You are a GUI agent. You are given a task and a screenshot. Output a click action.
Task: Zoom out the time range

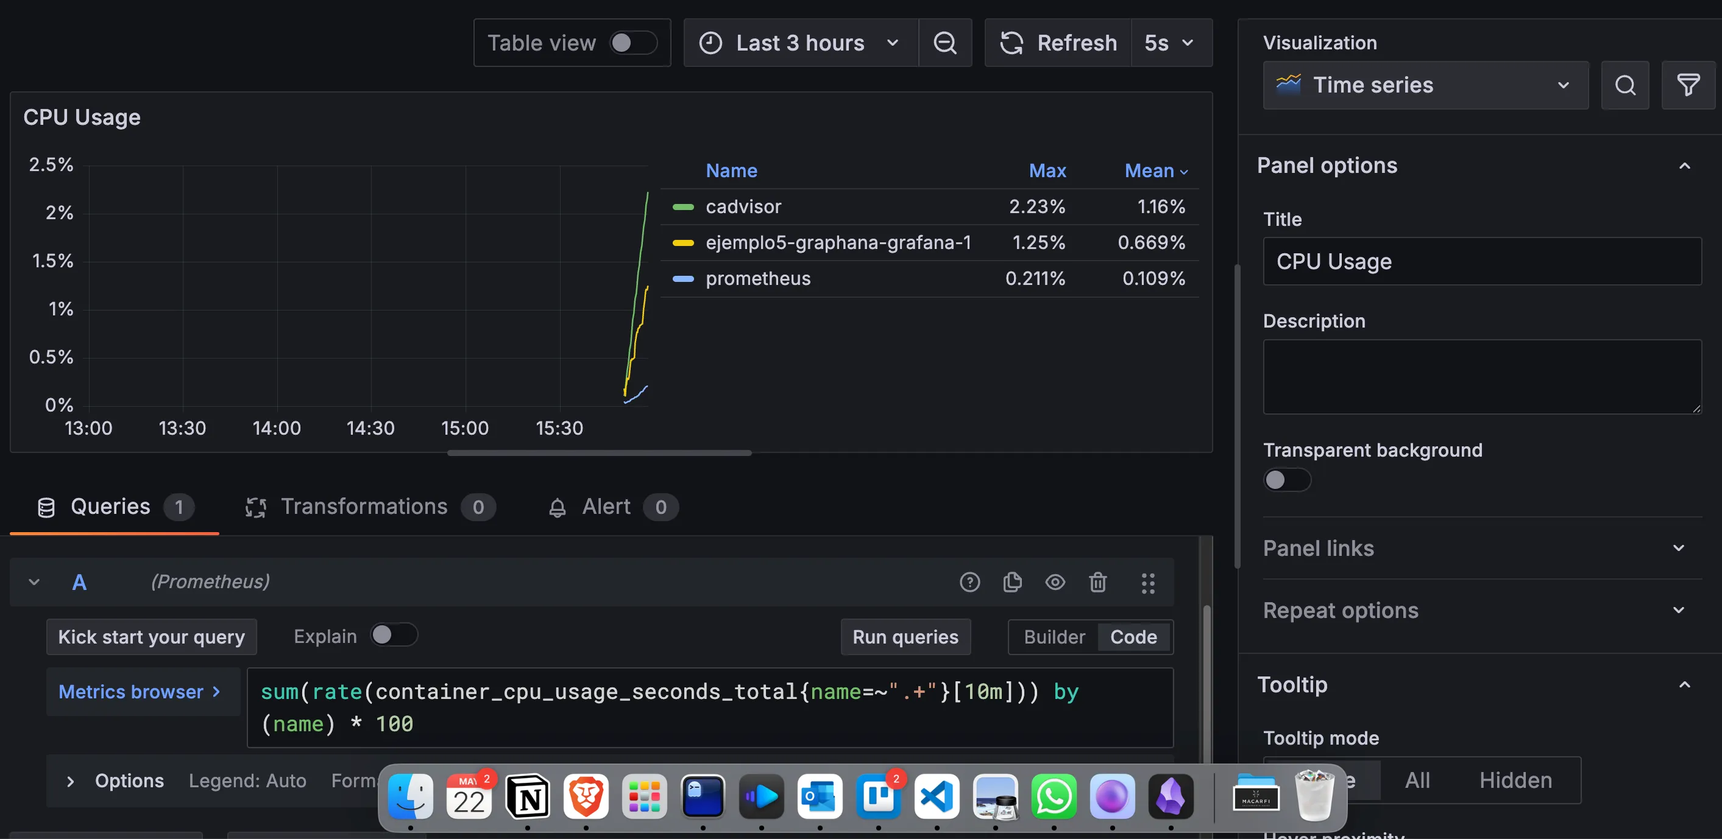point(944,43)
